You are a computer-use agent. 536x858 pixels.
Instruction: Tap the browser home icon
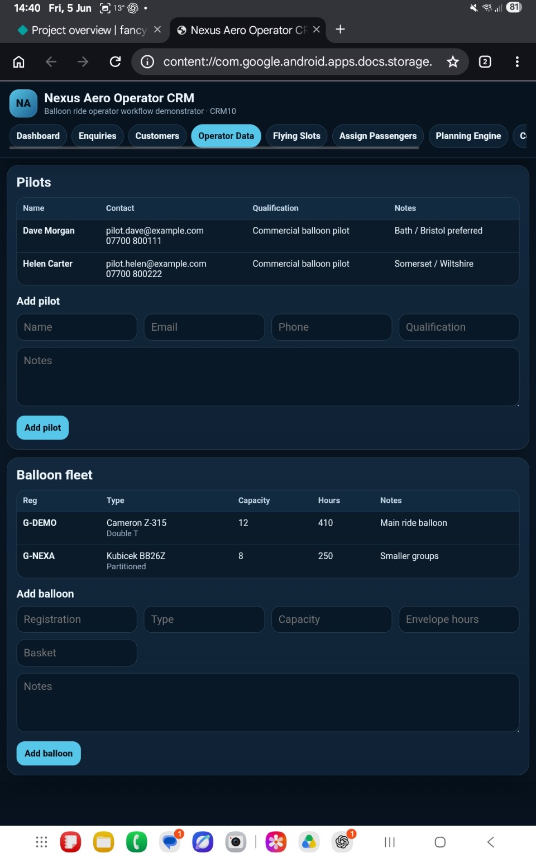[19, 61]
